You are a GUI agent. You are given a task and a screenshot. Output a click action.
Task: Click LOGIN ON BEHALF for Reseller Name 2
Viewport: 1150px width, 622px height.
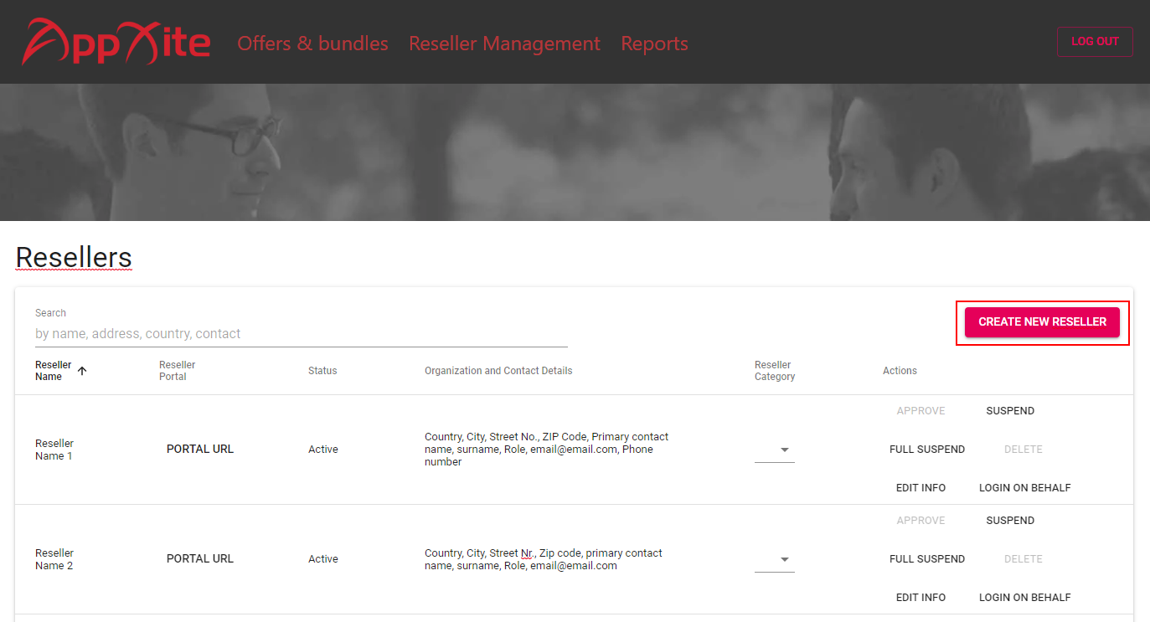[1025, 598]
